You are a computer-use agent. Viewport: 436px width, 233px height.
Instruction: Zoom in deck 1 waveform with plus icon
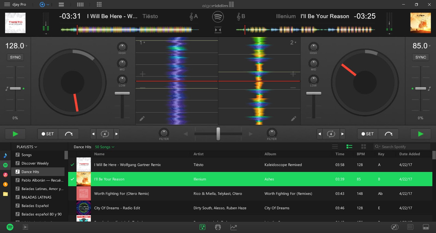point(143,74)
